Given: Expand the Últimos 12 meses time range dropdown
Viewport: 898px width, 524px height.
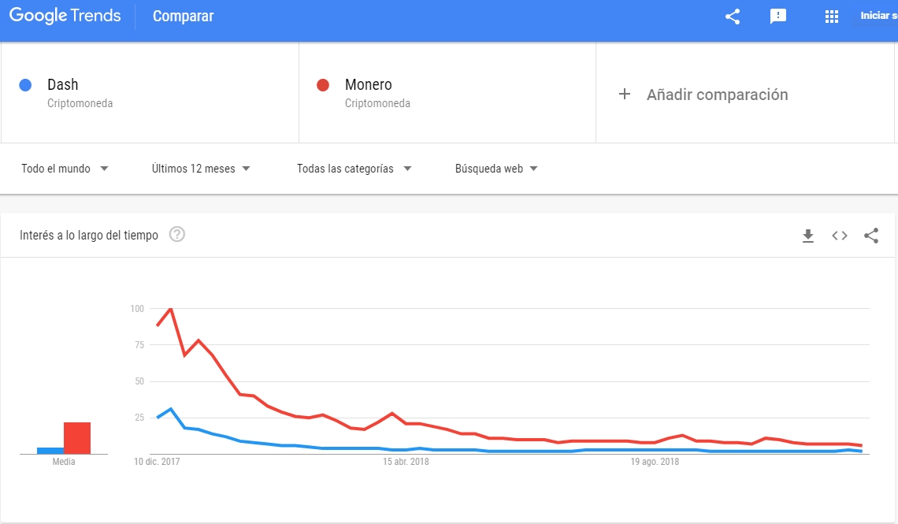Looking at the screenshot, I should click(201, 169).
